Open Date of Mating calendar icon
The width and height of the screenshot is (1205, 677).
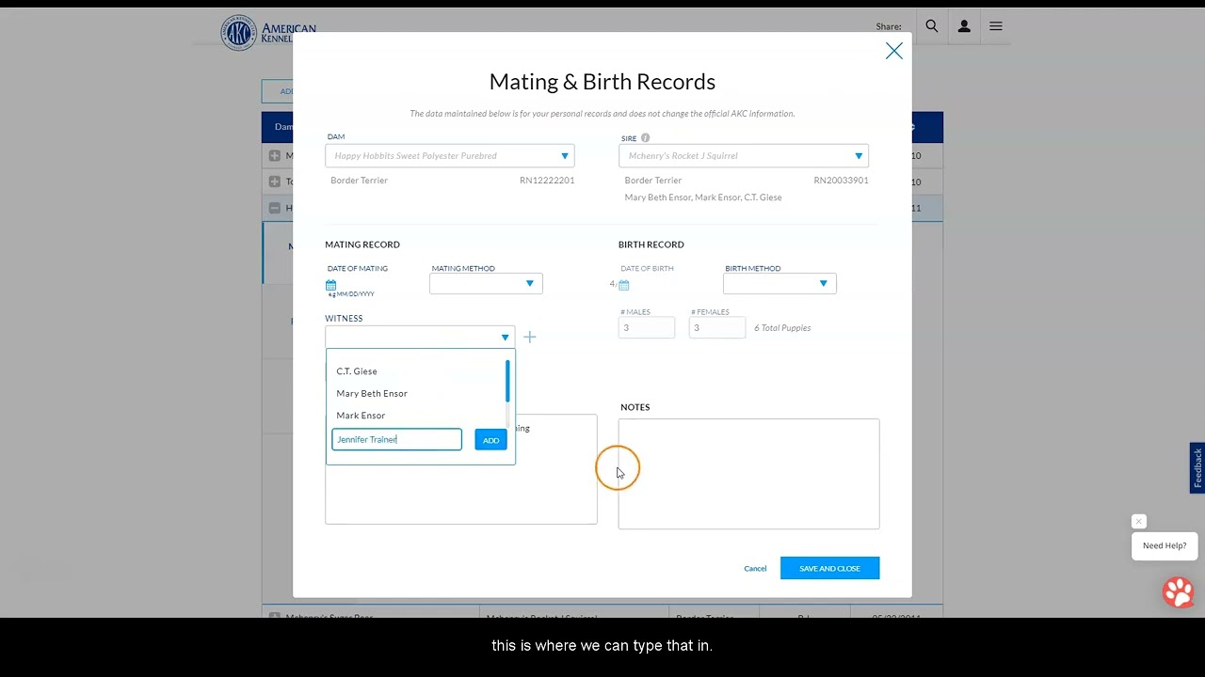pos(331,285)
